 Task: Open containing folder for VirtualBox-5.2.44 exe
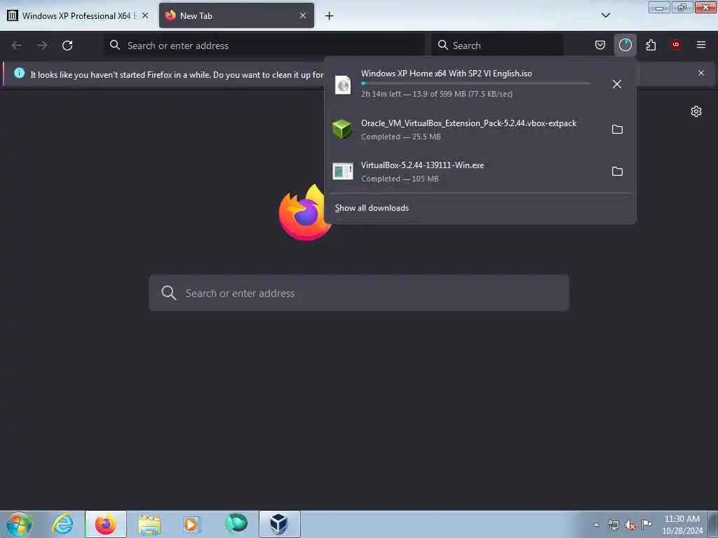[617, 172]
